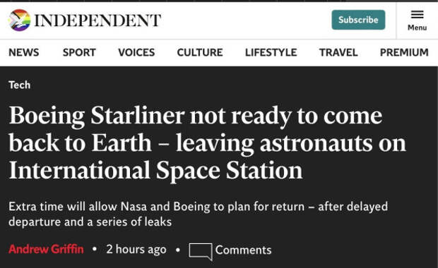The height and width of the screenshot is (268, 438).
Task: Click the comments speech bubble icon
Action: point(201,252)
